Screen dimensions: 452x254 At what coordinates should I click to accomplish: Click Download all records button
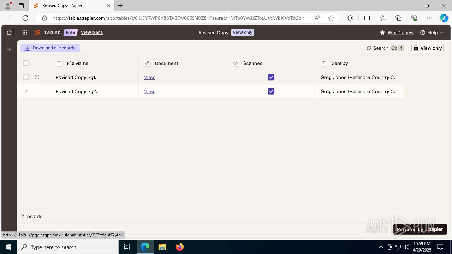pos(50,48)
